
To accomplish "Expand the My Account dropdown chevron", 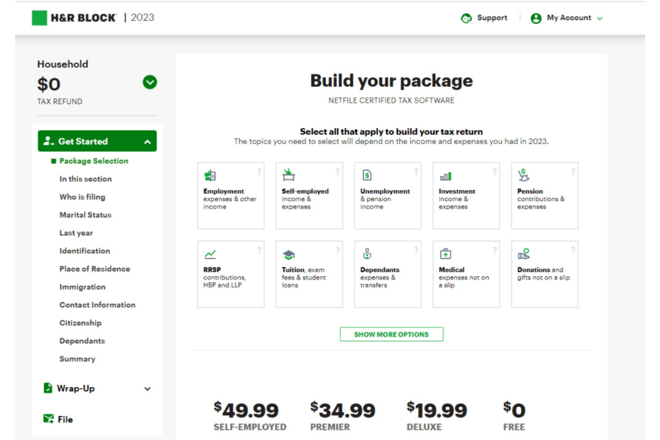I will click(x=600, y=19).
